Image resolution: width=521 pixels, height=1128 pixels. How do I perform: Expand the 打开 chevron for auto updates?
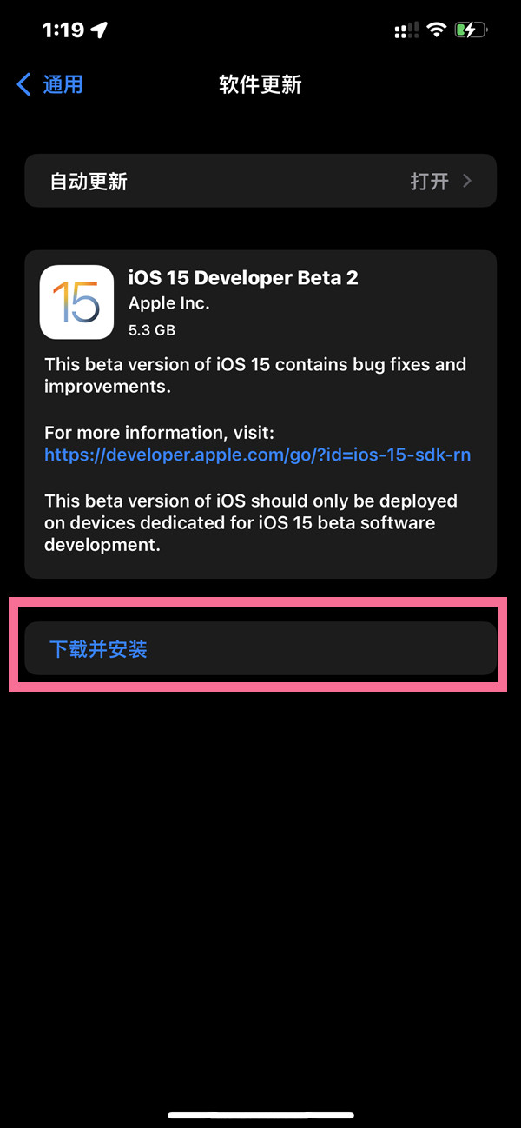pos(467,181)
